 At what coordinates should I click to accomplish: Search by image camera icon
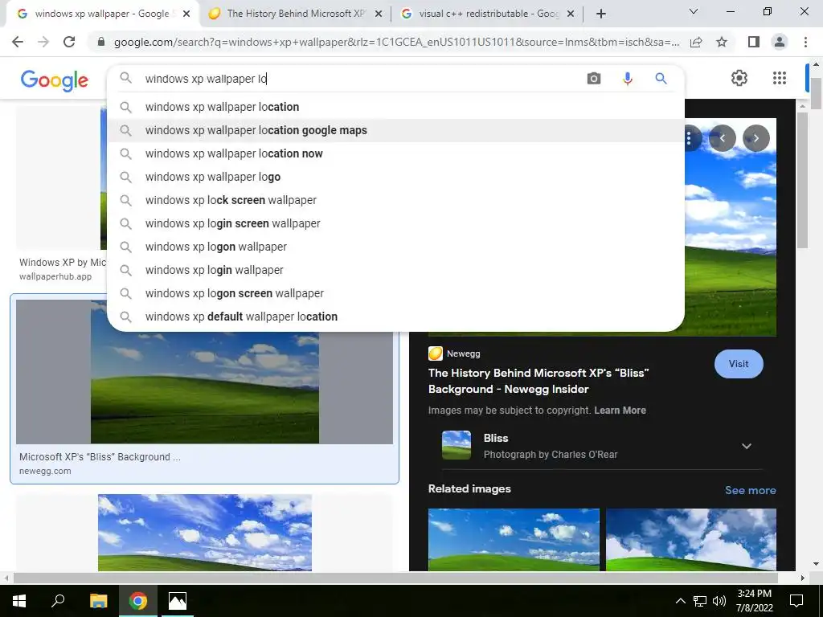594,79
